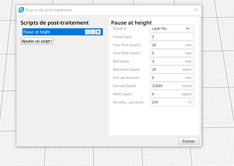Click the Standby ...perature label
This screenshot has height=166, width=234.
pos(128,102)
